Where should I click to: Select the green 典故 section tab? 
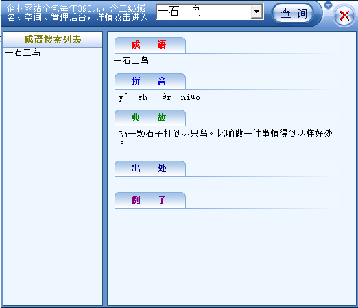(150, 118)
